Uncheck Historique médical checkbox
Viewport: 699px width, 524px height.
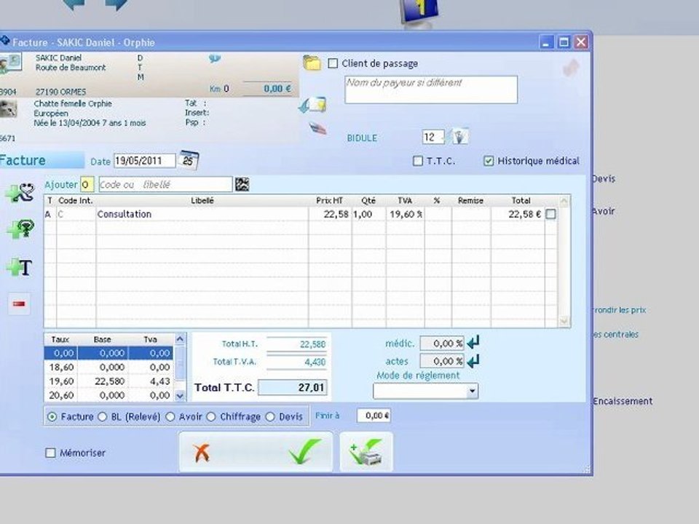(489, 161)
